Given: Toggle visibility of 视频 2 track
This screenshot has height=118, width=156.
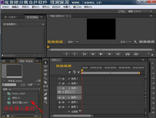Looking at the screenshot, I should pos(59,83).
